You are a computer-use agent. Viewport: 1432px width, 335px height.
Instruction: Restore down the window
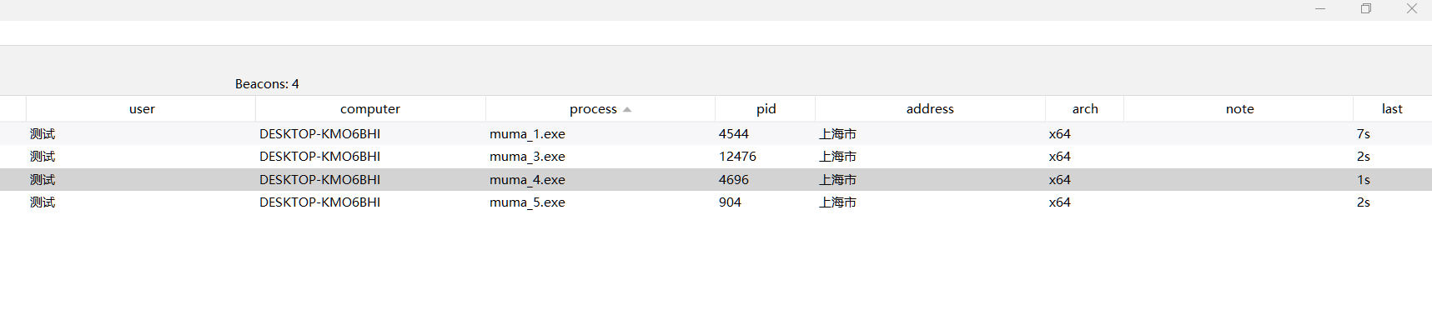(x=1366, y=9)
